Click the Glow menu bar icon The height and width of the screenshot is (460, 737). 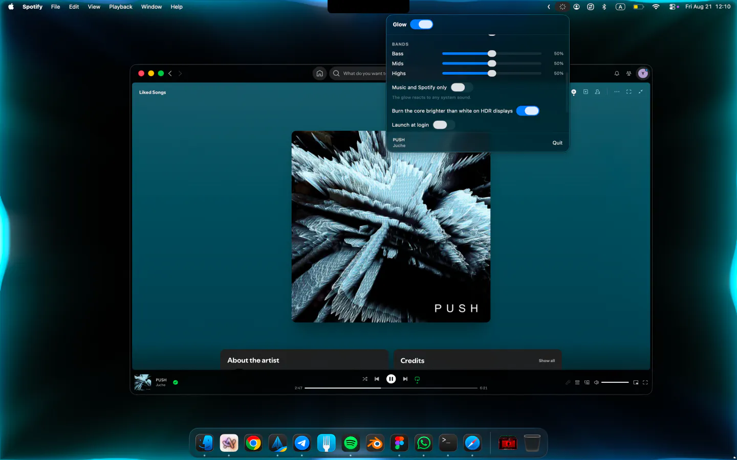point(562,7)
